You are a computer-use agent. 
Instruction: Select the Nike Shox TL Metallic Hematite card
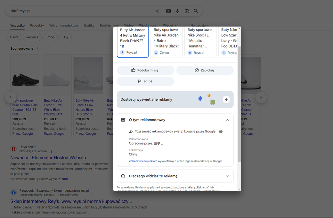pyautogui.click(x=200, y=42)
